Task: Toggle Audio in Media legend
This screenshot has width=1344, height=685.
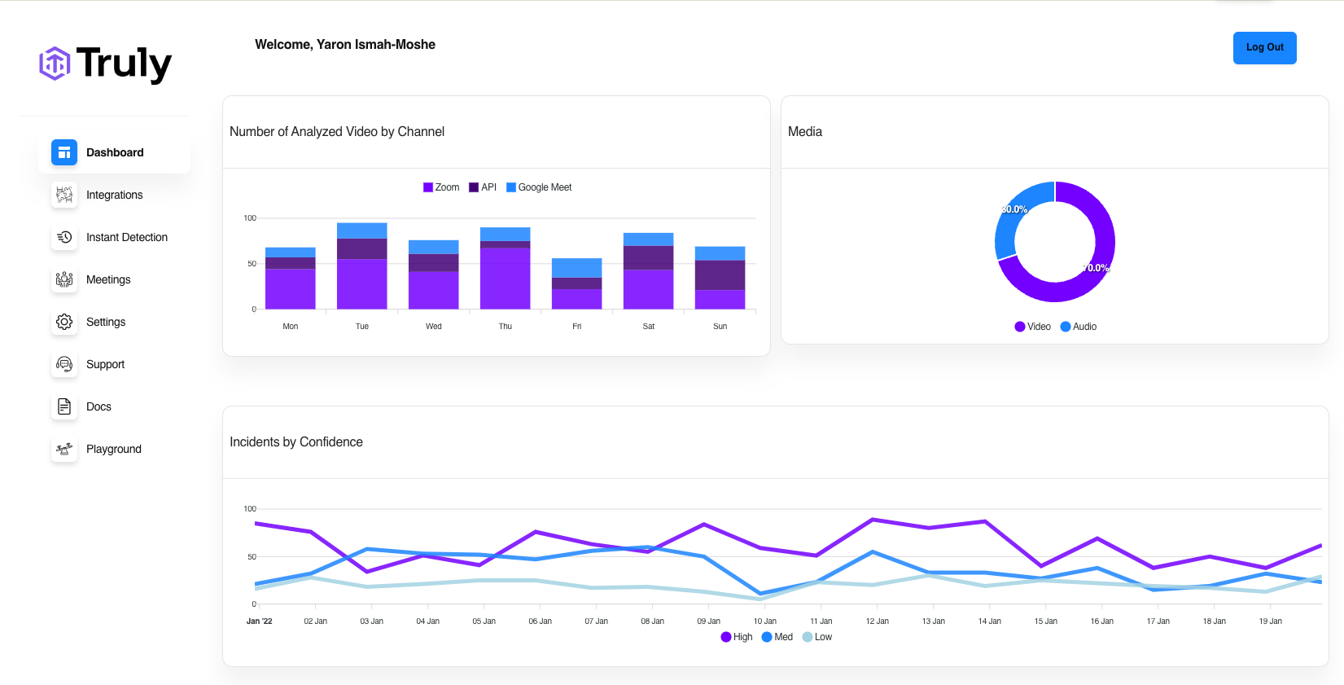Action: (x=1079, y=327)
